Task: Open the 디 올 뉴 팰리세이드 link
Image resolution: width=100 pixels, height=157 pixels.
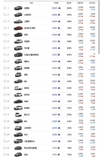Action: pyautogui.click(x=31, y=55)
